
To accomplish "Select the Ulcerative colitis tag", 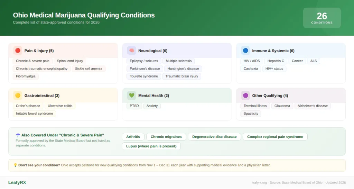I will tap(60, 106).
